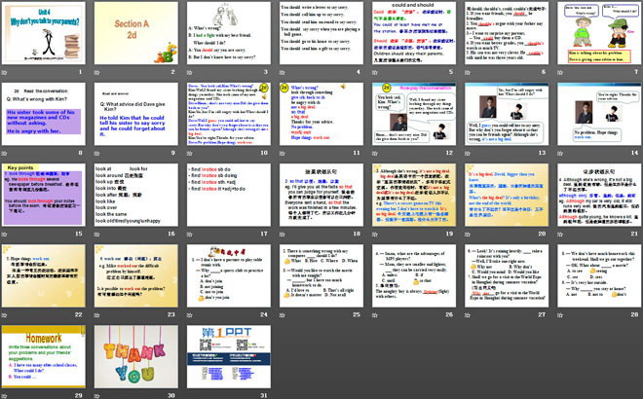Select slide 11 with blue '2d' badge

(x=321, y=116)
